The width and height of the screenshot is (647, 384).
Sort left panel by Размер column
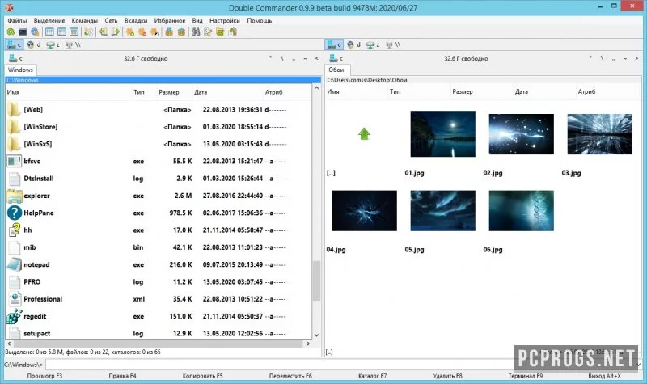pos(169,92)
